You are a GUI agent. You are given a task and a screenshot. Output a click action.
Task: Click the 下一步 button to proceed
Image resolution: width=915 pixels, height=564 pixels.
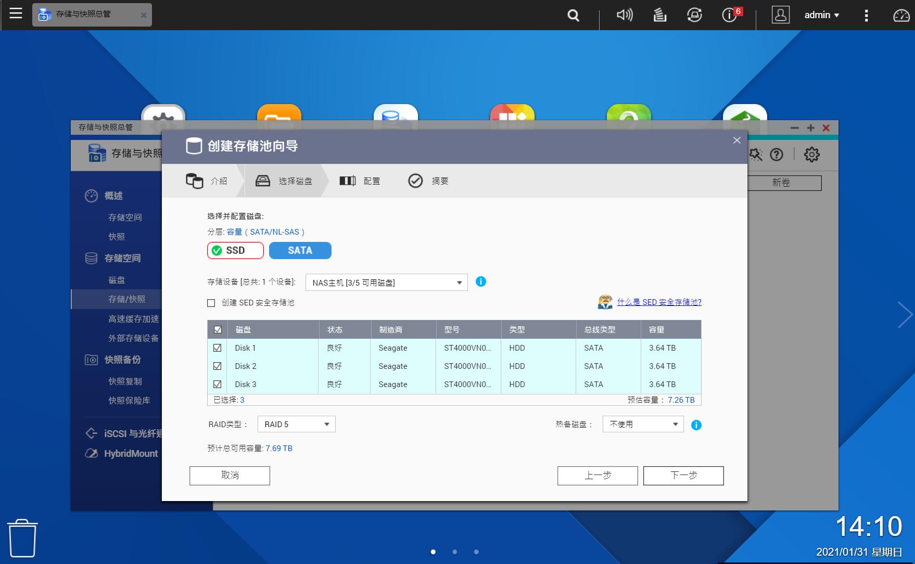pyautogui.click(x=683, y=476)
